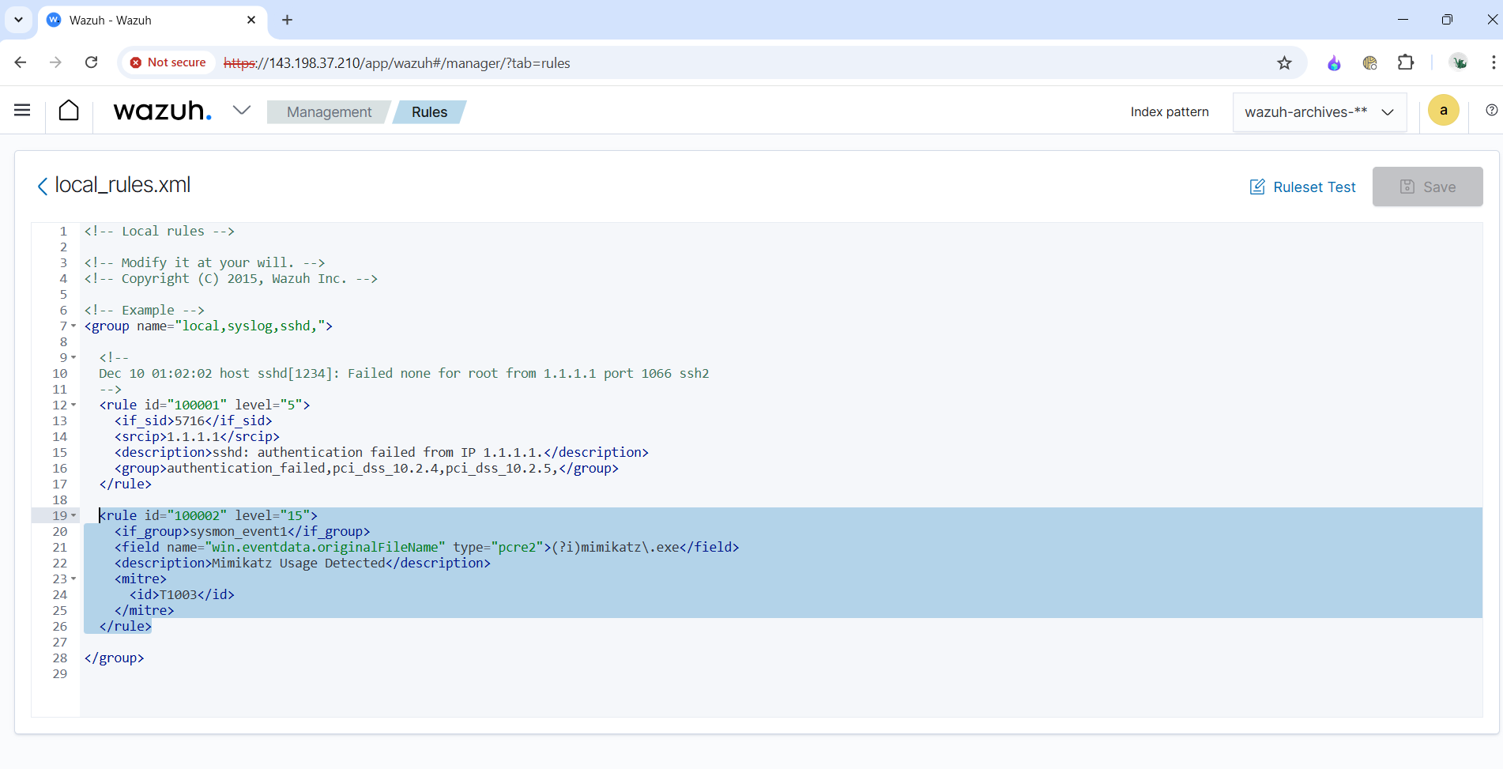Click the wazuh logo
This screenshot has width=1503, height=769.
tap(163, 111)
